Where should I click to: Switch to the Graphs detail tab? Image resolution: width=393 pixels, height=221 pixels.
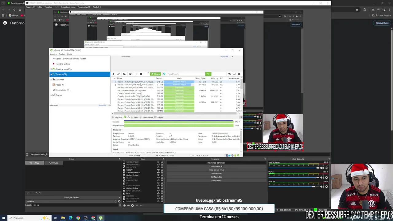[x=159, y=117]
